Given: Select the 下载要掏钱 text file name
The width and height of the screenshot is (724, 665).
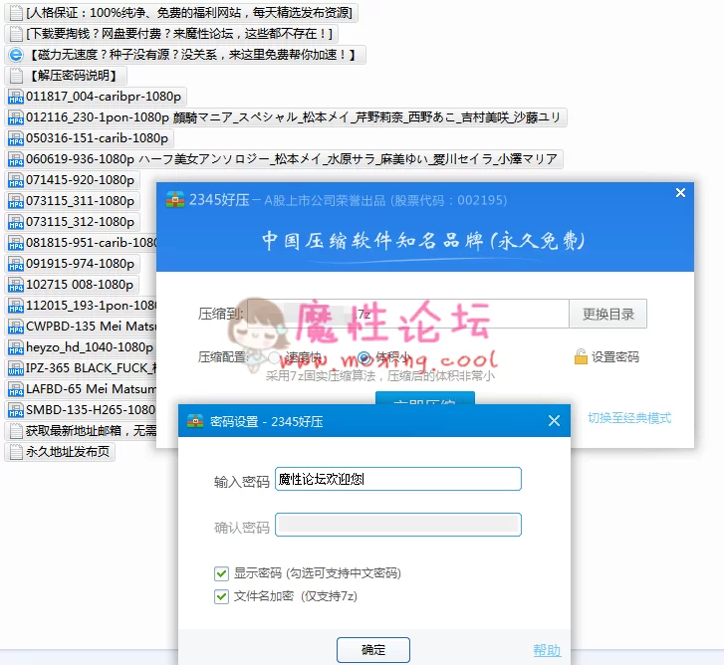Looking at the screenshot, I should tap(179, 34).
